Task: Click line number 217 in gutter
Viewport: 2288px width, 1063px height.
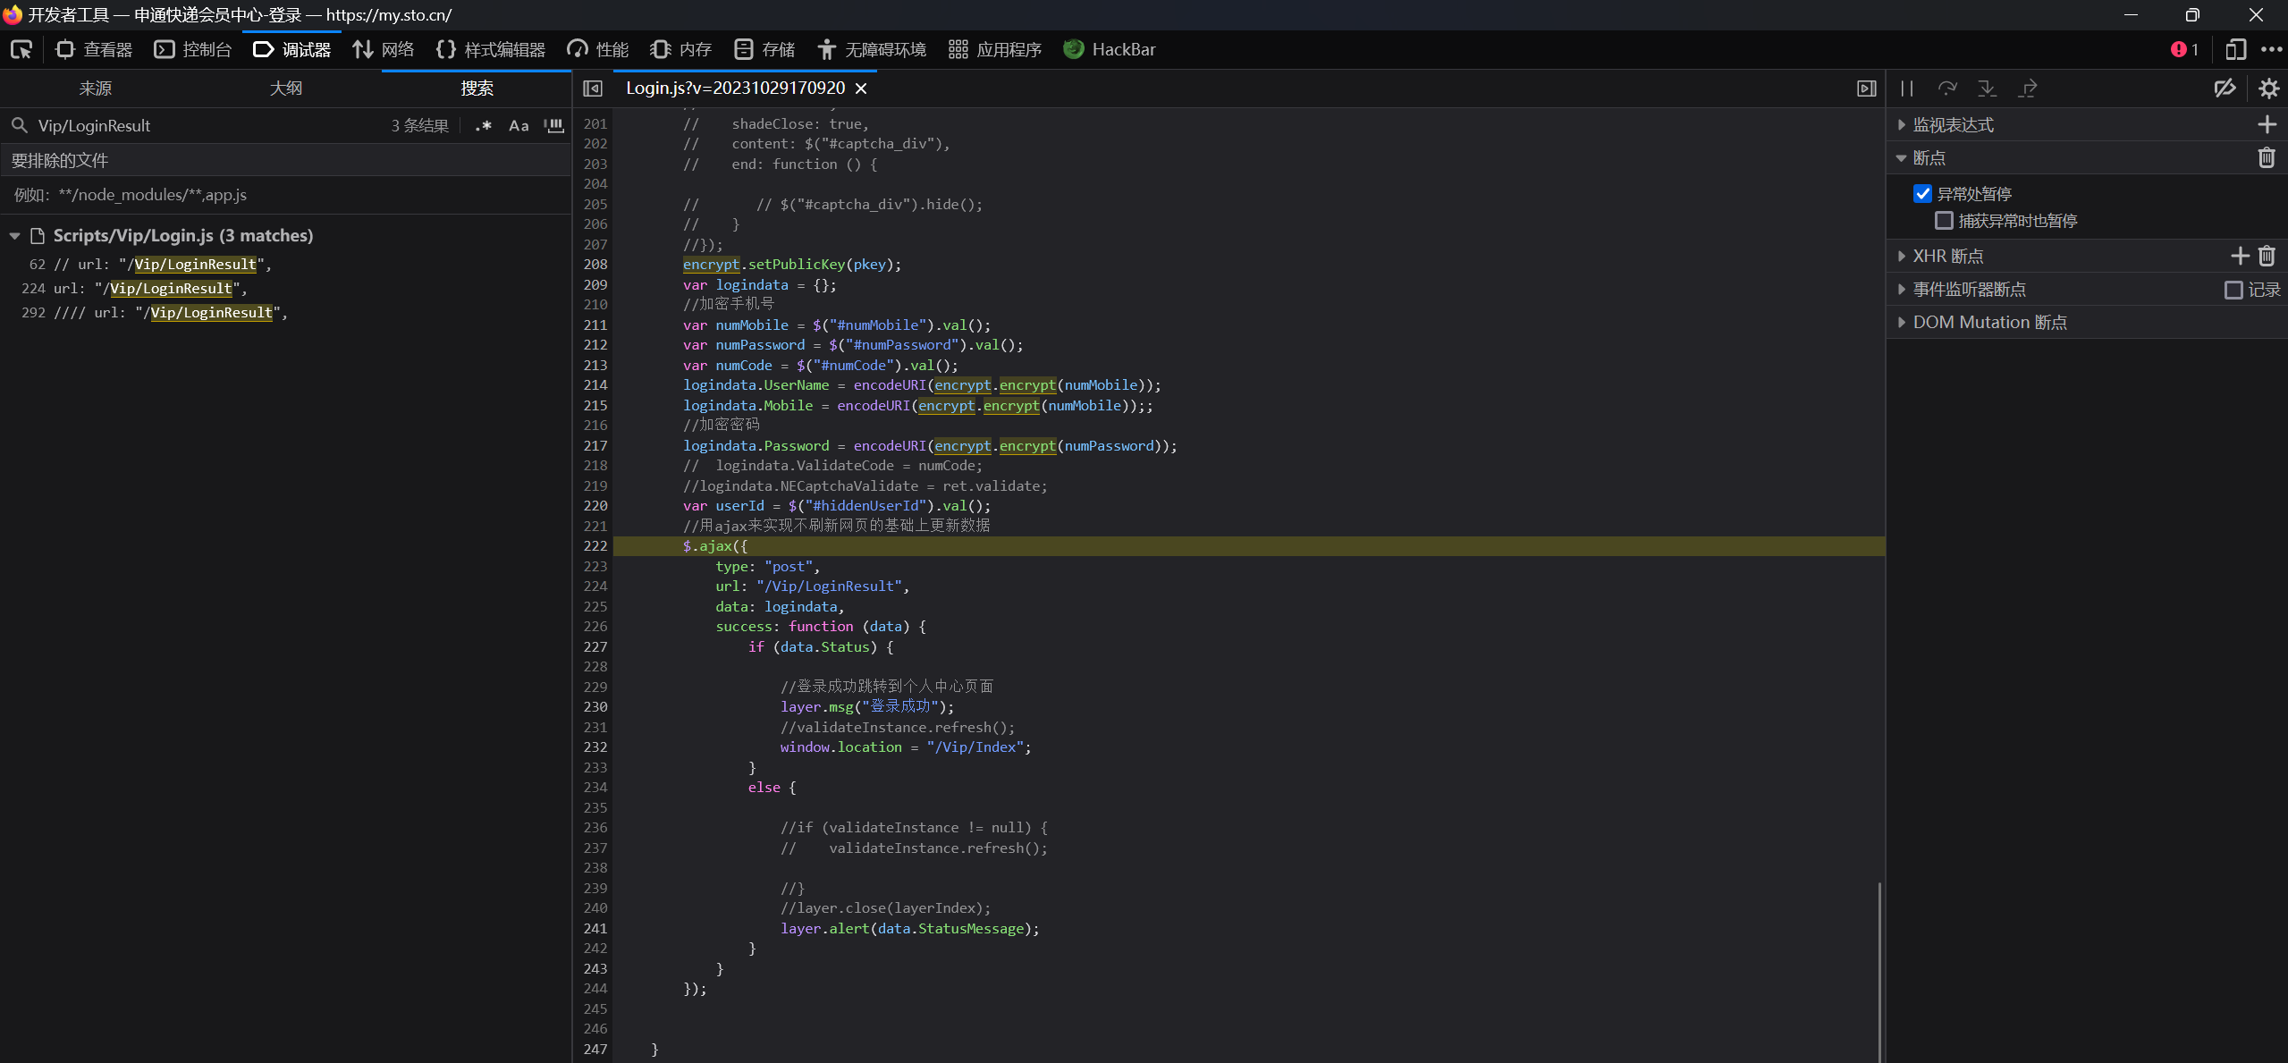Action: (595, 446)
